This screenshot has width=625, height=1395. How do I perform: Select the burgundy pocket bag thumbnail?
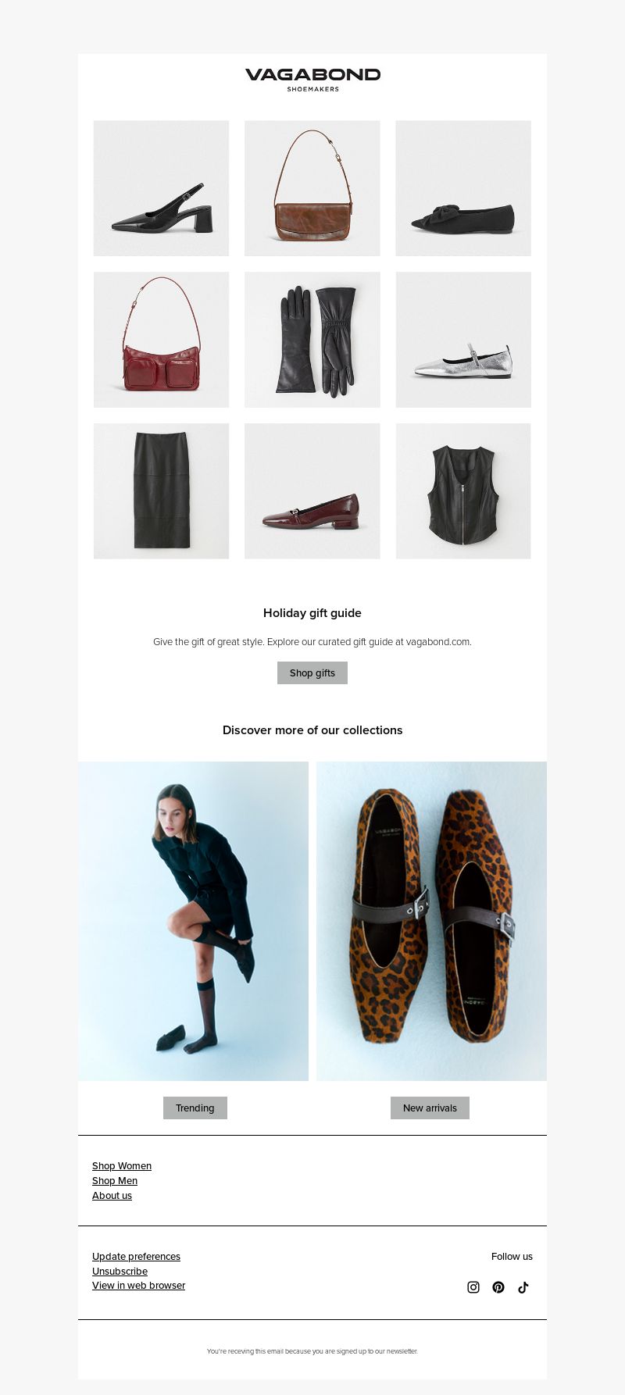click(x=161, y=340)
